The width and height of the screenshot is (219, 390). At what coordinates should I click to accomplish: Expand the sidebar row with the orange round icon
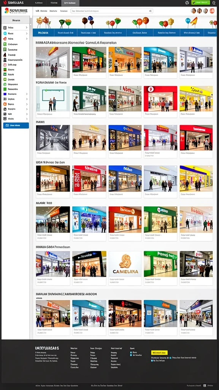point(27,104)
